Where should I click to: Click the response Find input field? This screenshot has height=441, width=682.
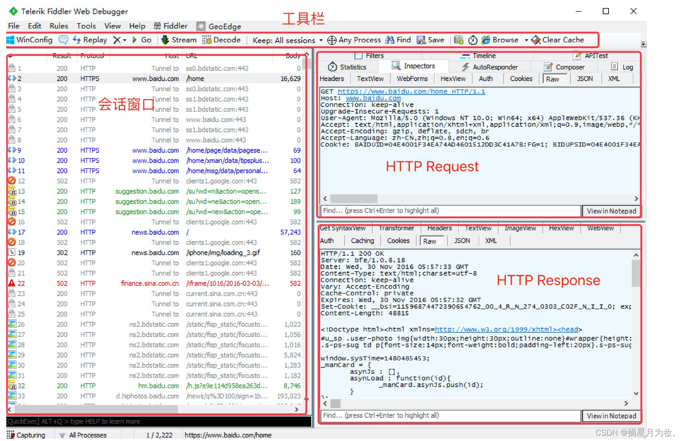coord(451,416)
